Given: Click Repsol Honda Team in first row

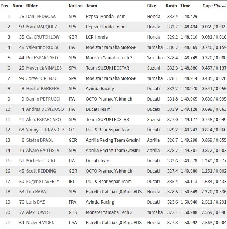Looking at the screenshot, I should [x=106, y=16].
